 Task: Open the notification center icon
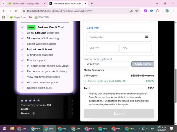click(171, 128)
